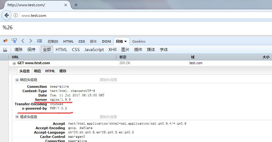The height and width of the screenshot is (142, 272).
Task: Open the 网络 panel dropdown arrow
Action: point(125,41)
